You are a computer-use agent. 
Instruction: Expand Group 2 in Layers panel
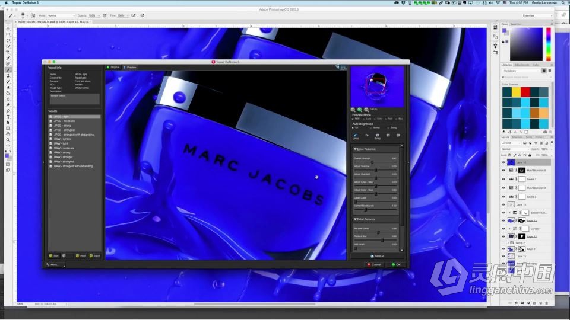coord(508,243)
